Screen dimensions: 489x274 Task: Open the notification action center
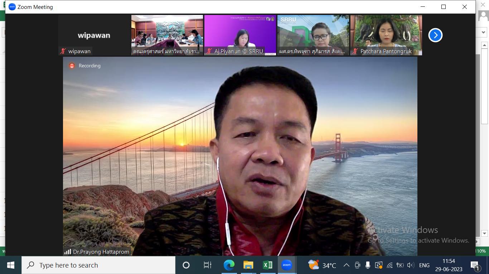(475, 265)
